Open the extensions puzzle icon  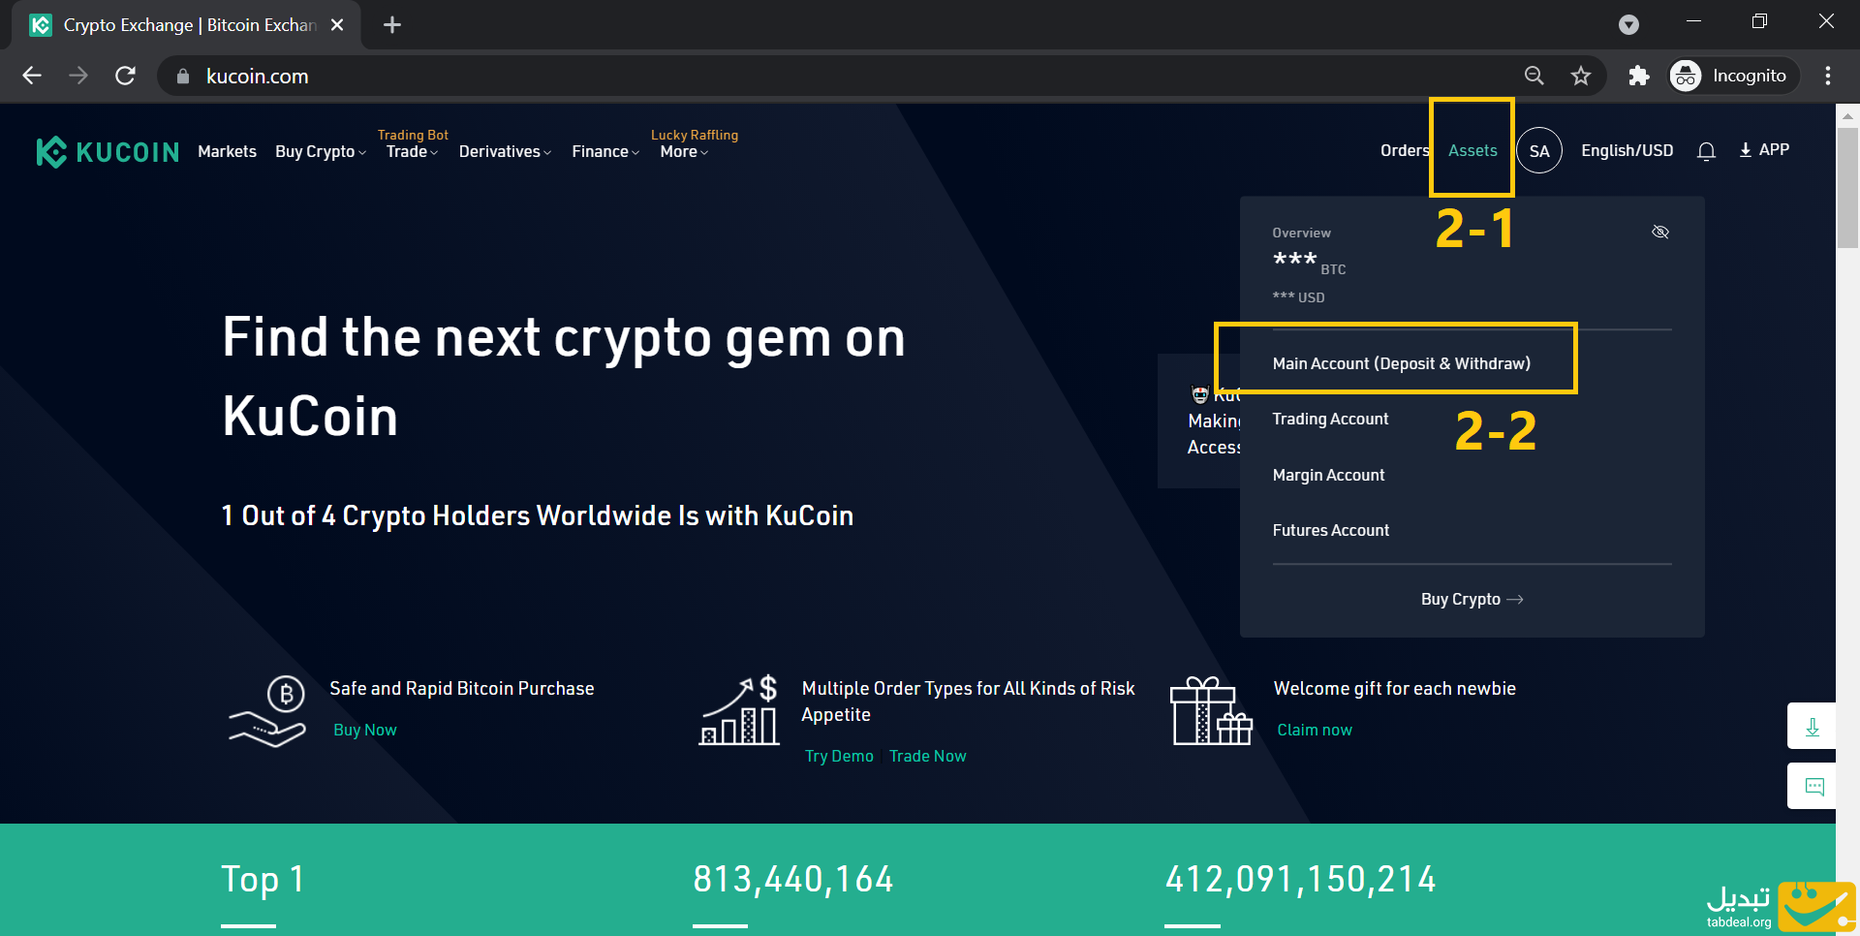pos(1639,76)
